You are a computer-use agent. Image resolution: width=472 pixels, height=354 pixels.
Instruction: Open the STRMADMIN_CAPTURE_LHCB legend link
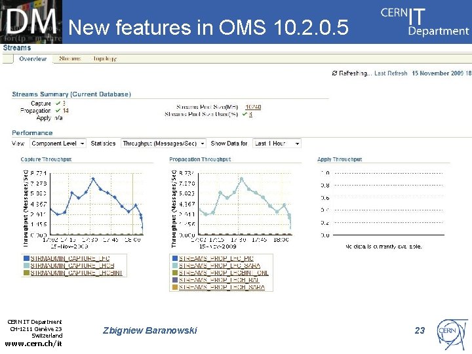click(x=72, y=265)
